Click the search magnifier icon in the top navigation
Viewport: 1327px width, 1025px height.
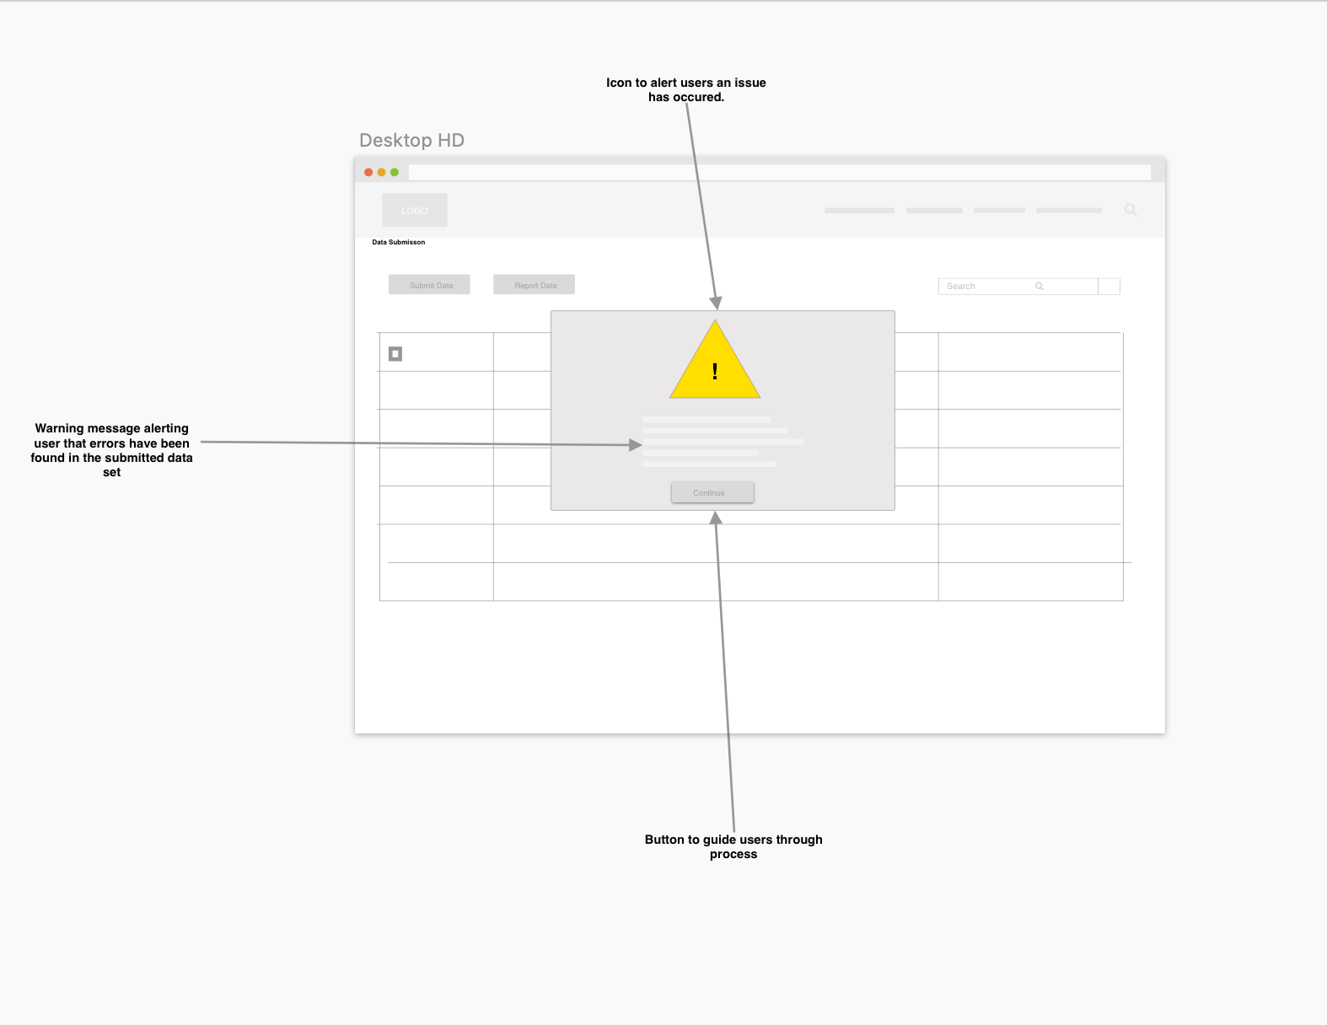(1131, 210)
